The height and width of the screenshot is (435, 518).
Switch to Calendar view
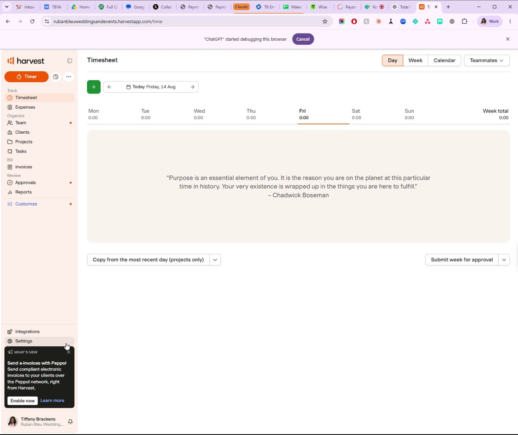(444, 60)
